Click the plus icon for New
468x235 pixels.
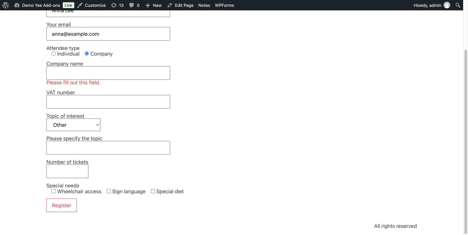pos(148,5)
